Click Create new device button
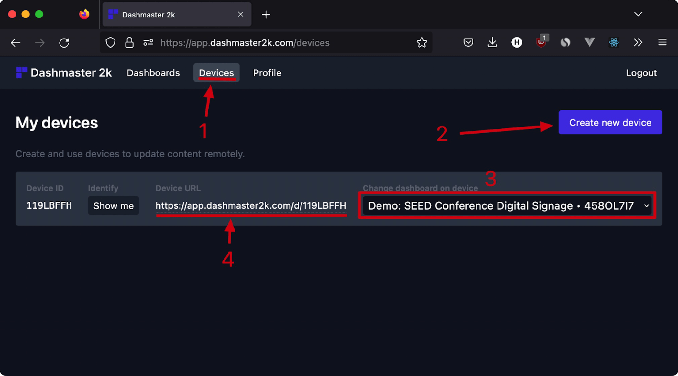This screenshot has height=376, width=678. pyautogui.click(x=610, y=122)
